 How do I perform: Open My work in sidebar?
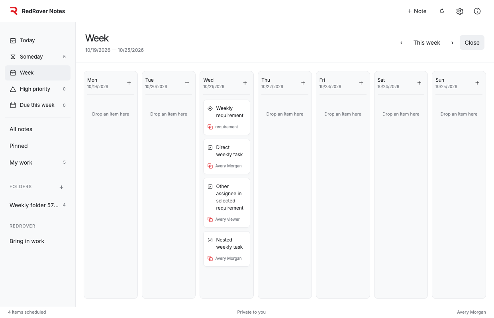37,163
